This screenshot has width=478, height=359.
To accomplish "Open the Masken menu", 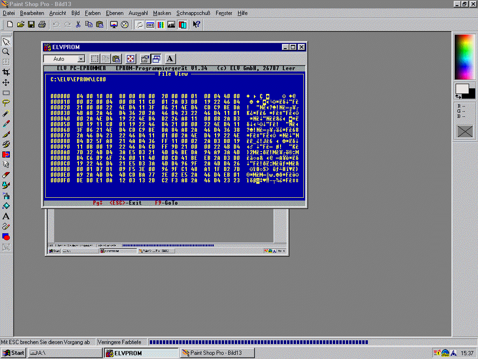I will pos(162,13).
